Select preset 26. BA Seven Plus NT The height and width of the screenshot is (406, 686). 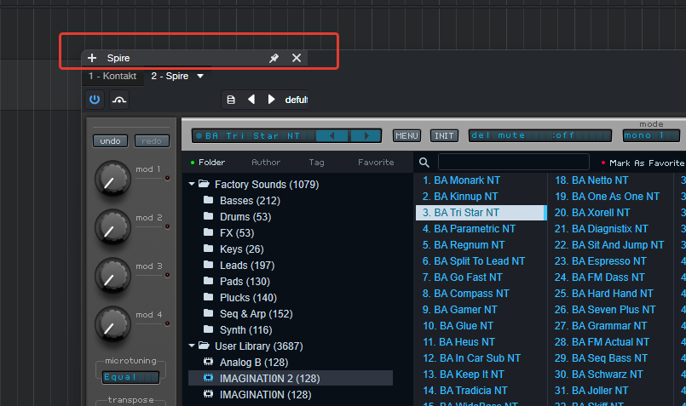pos(605,310)
